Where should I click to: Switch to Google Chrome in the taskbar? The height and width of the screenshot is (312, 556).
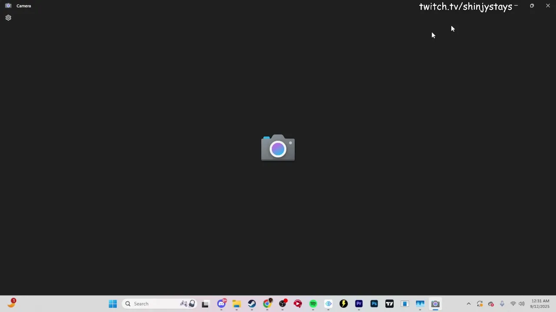267,304
